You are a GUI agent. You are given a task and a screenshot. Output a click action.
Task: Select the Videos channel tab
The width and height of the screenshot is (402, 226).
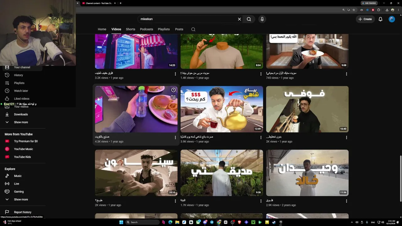(116, 29)
